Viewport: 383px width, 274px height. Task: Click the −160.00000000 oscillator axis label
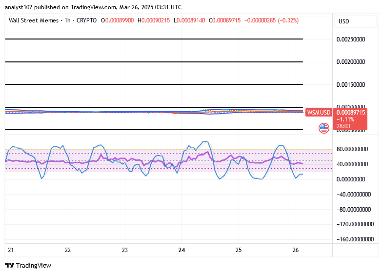[355, 239]
